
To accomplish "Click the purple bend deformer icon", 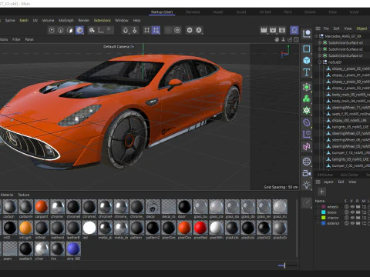I will click(x=307, y=122).
